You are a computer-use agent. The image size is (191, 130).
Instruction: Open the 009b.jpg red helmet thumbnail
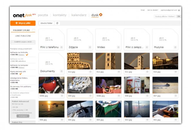tap(51, 85)
